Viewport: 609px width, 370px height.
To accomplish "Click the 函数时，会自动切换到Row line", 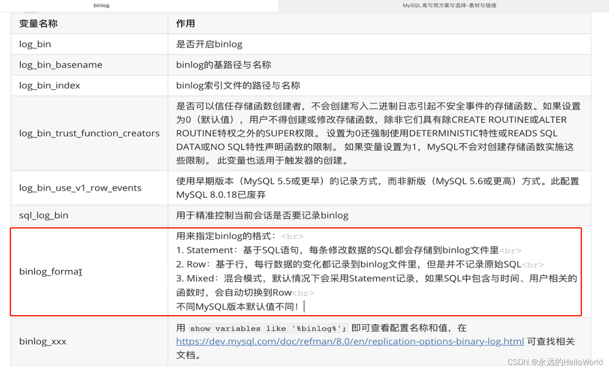I will [245, 293].
